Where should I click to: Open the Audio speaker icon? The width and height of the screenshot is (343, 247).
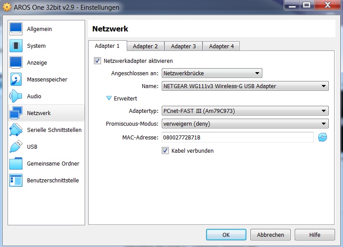(16, 96)
